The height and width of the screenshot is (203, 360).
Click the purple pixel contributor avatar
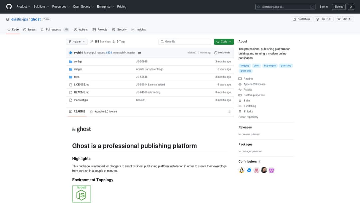[x=271, y=170]
